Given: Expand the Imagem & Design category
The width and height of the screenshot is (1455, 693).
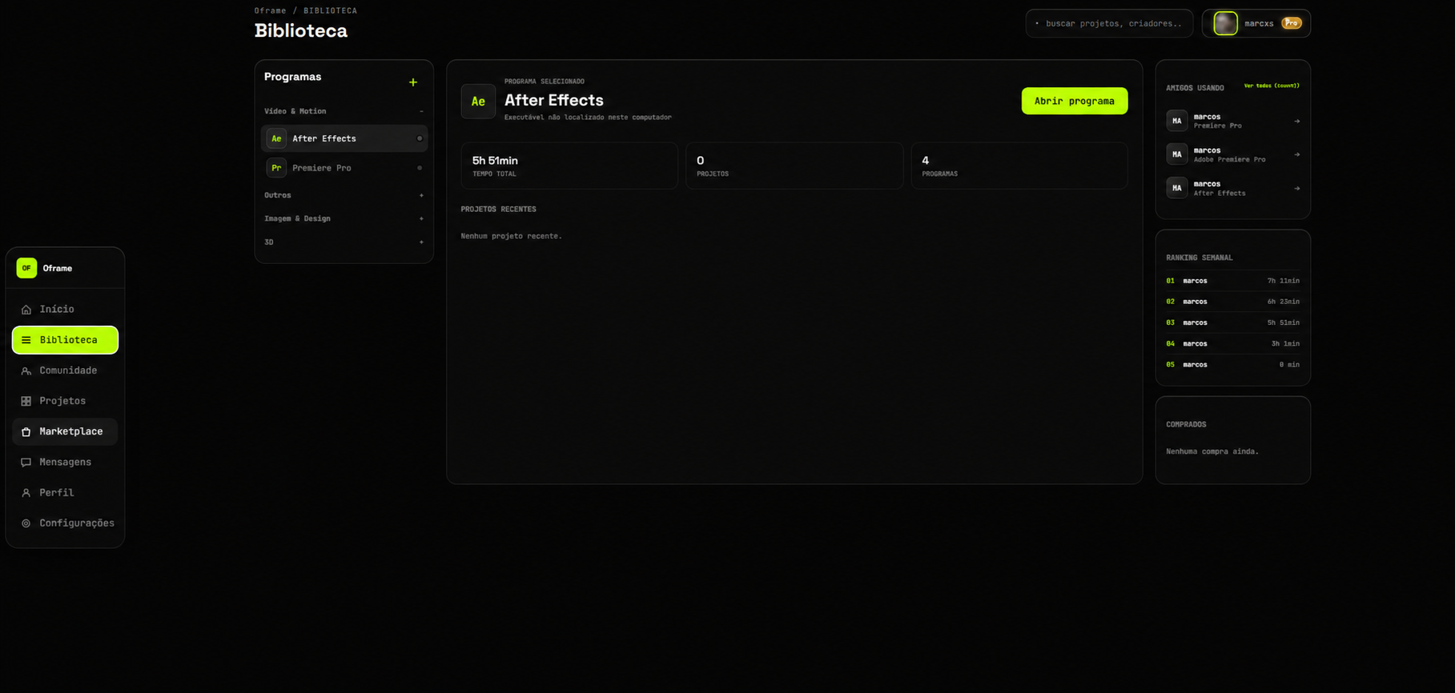Looking at the screenshot, I should (x=421, y=218).
